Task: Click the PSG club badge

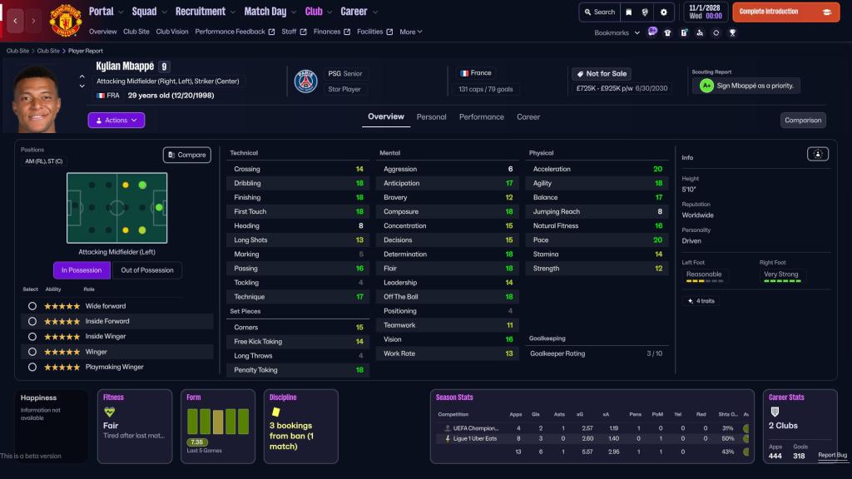Action: coord(306,81)
